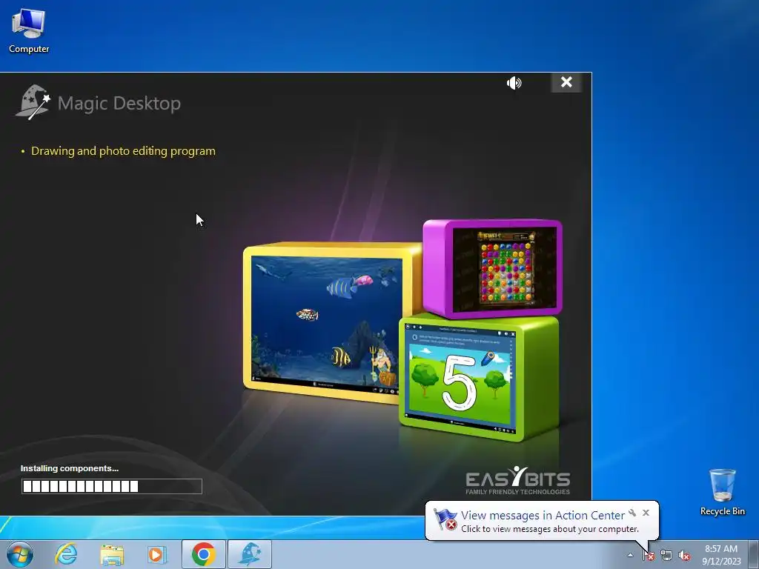
Task: Close the Magic Desktop installer window
Action: click(x=566, y=82)
